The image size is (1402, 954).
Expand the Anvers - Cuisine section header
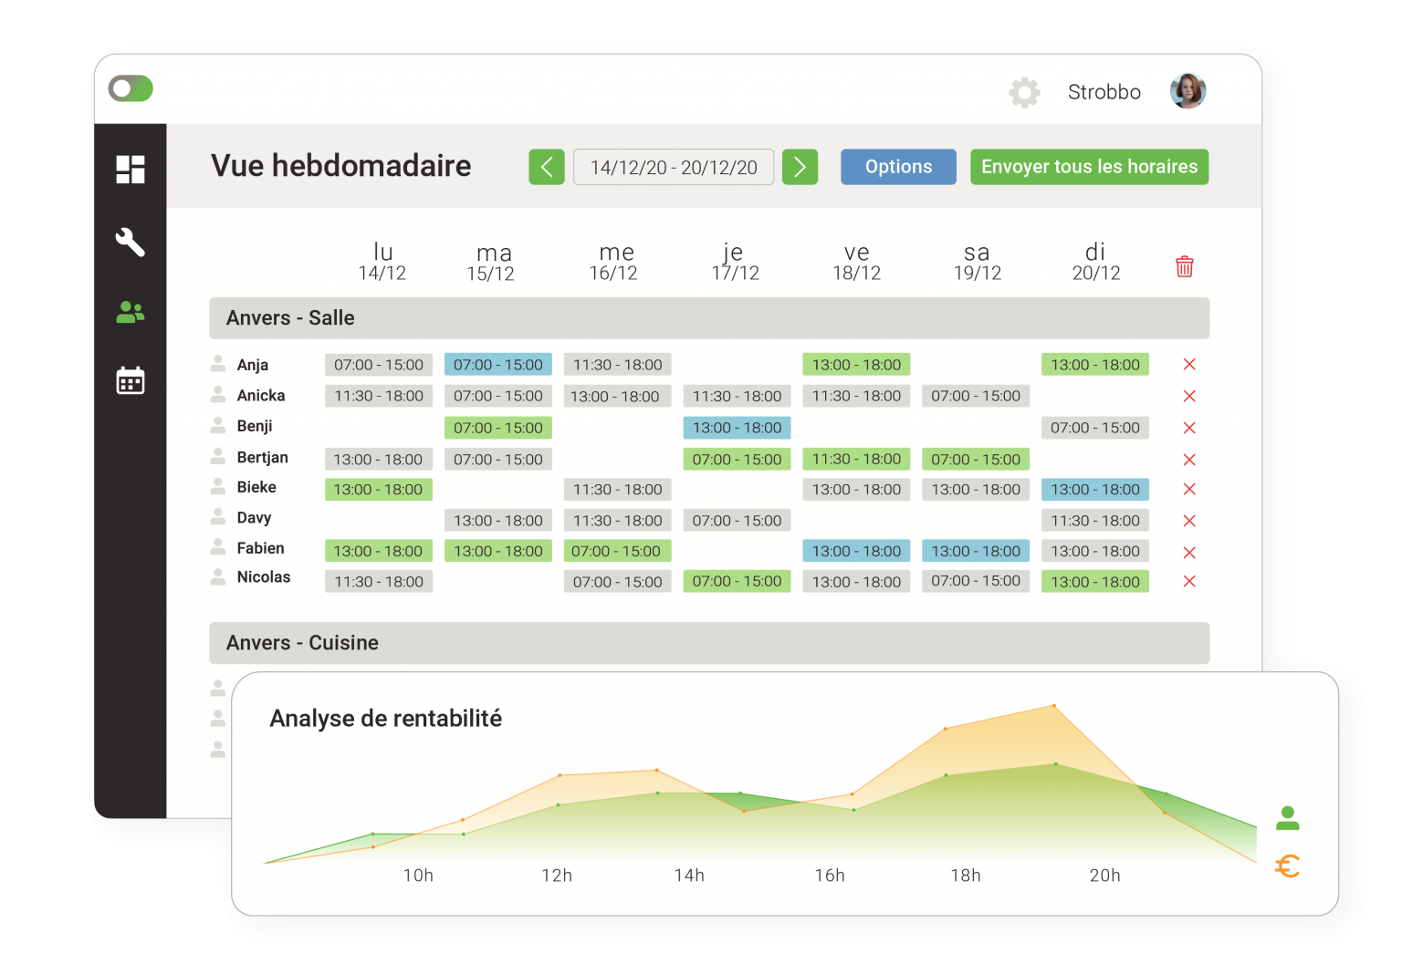[709, 643]
